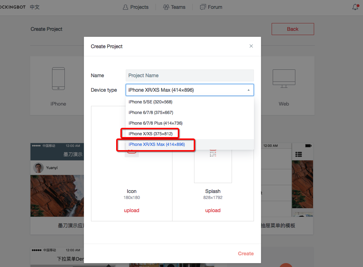Viewport: 363px width, 267px height.
Task: Select the iPhone device icon
Action: 58,79
